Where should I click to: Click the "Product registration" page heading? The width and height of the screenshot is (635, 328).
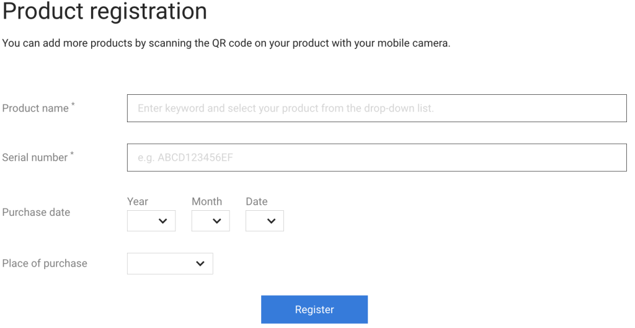tap(105, 11)
